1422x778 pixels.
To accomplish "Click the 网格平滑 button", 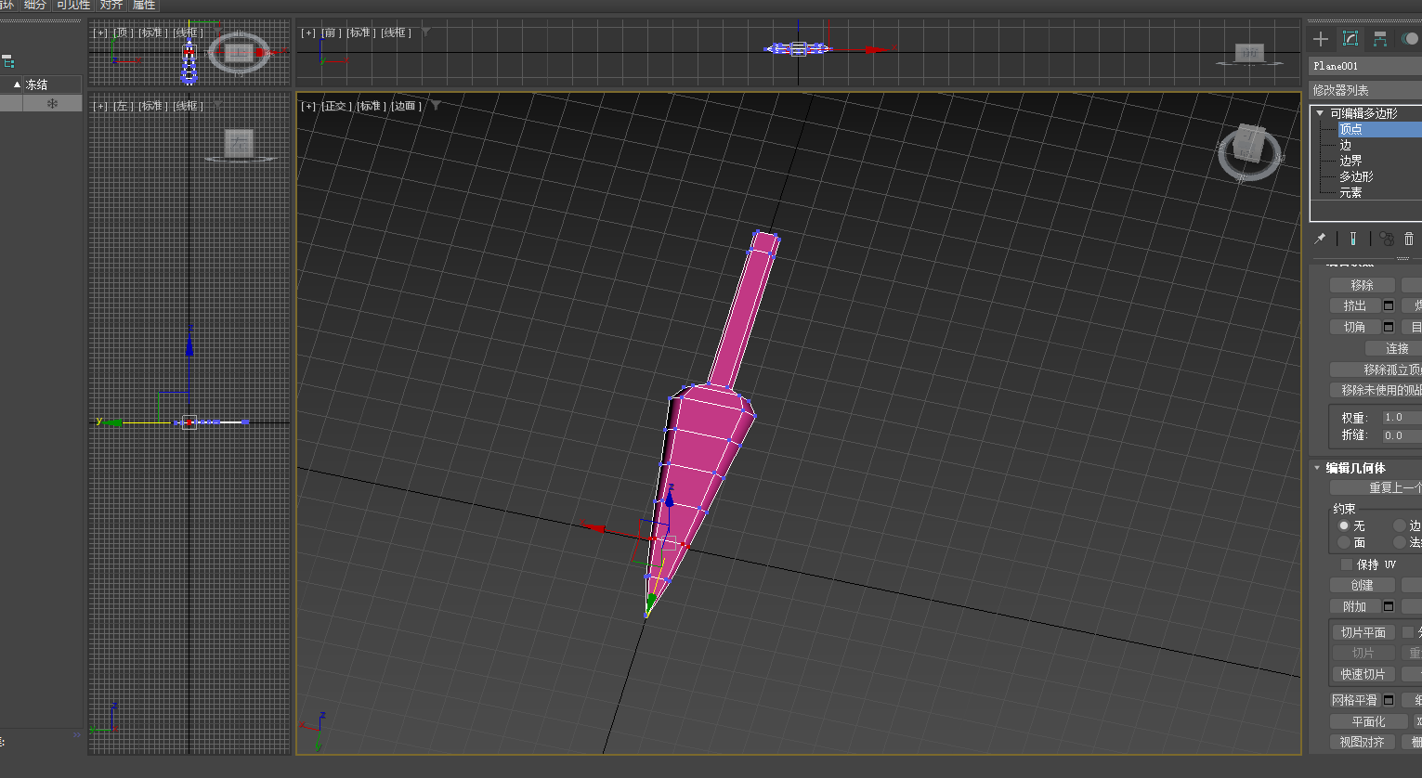I will (1355, 700).
